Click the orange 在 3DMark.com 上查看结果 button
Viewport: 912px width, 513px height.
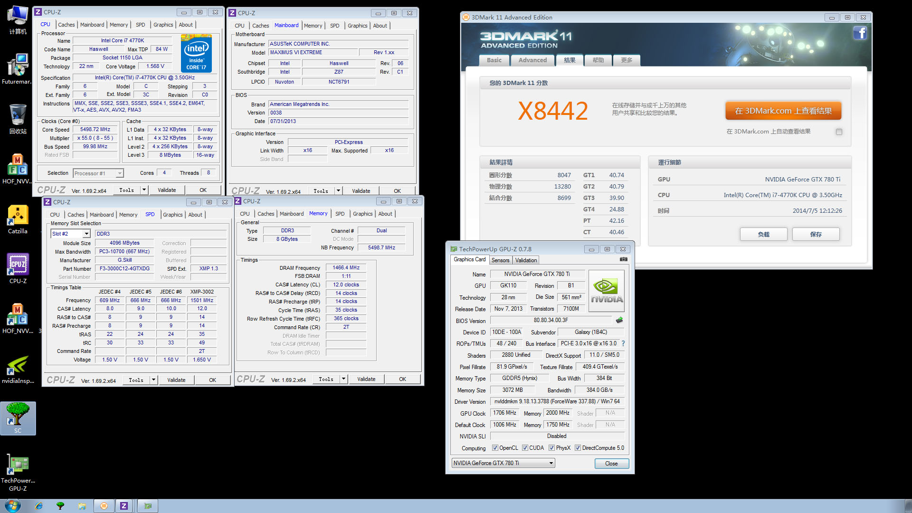(x=783, y=111)
